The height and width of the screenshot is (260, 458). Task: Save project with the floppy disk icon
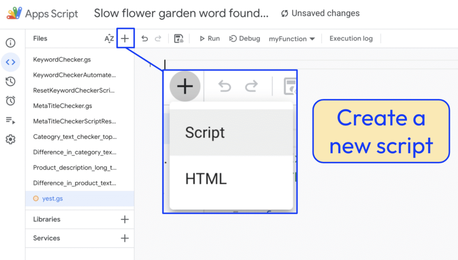(178, 38)
